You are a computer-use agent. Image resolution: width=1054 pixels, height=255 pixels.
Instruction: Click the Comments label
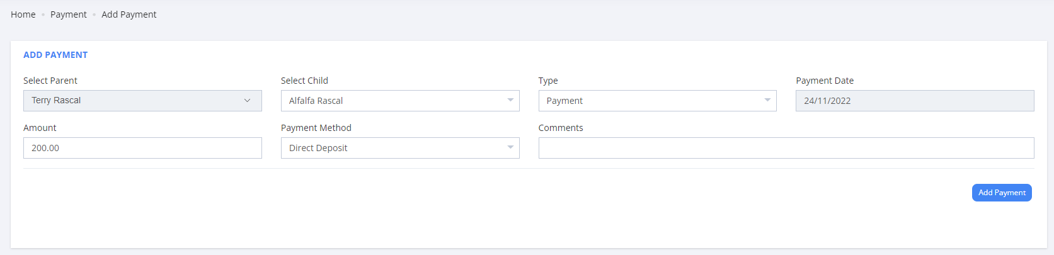[x=561, y=128]
